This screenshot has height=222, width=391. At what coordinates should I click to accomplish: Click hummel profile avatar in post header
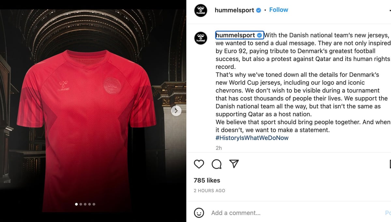pos(201,10)
